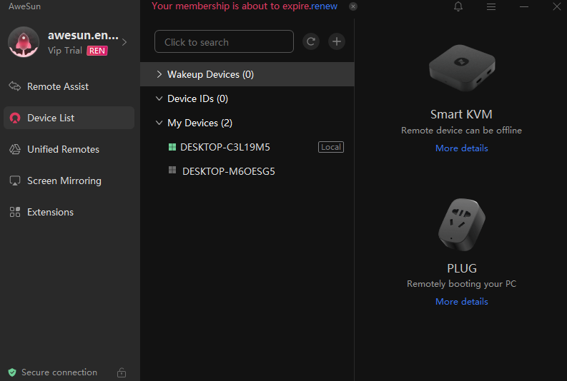Click in the search devices field
Screen dimensions: 567x381
tap(224, 41)
